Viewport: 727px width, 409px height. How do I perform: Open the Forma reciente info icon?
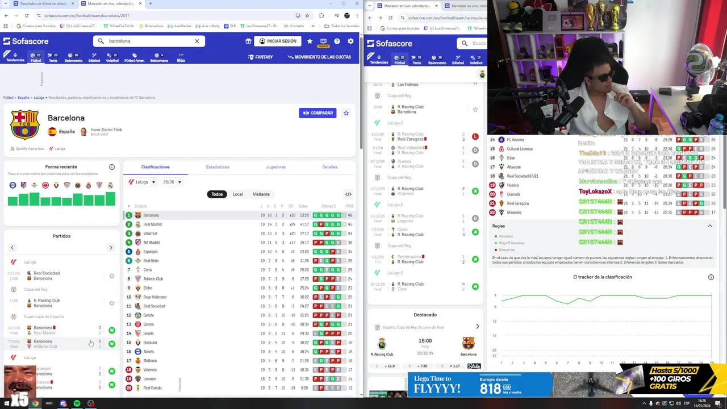112,167
